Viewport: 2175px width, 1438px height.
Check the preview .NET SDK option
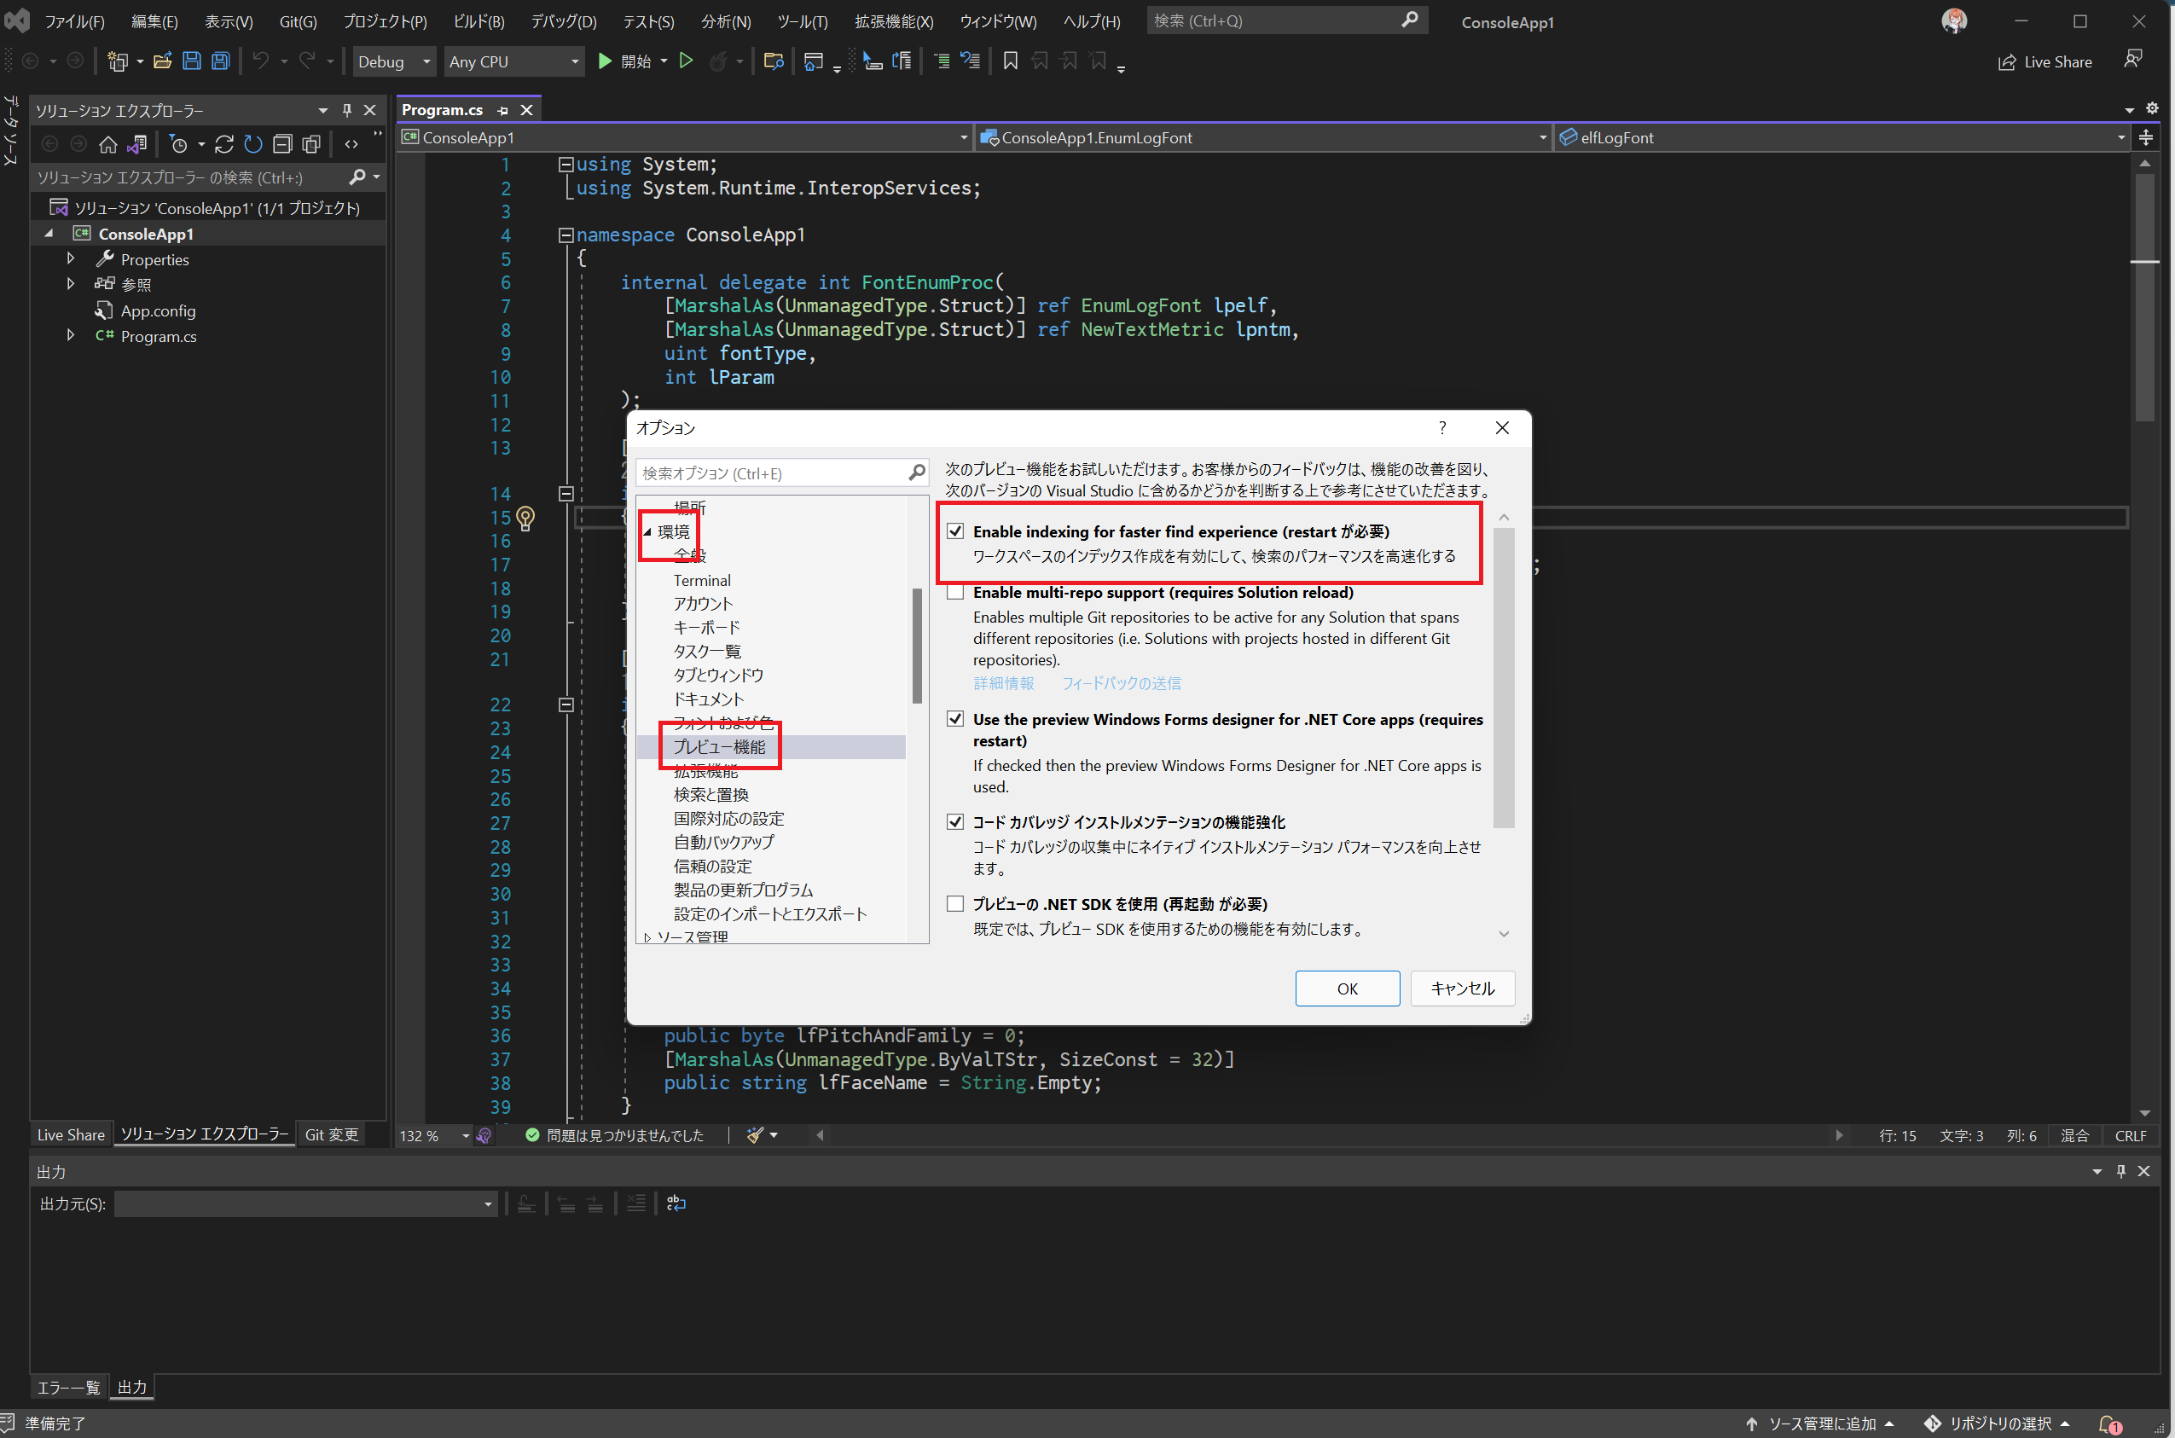coord(955,904)
